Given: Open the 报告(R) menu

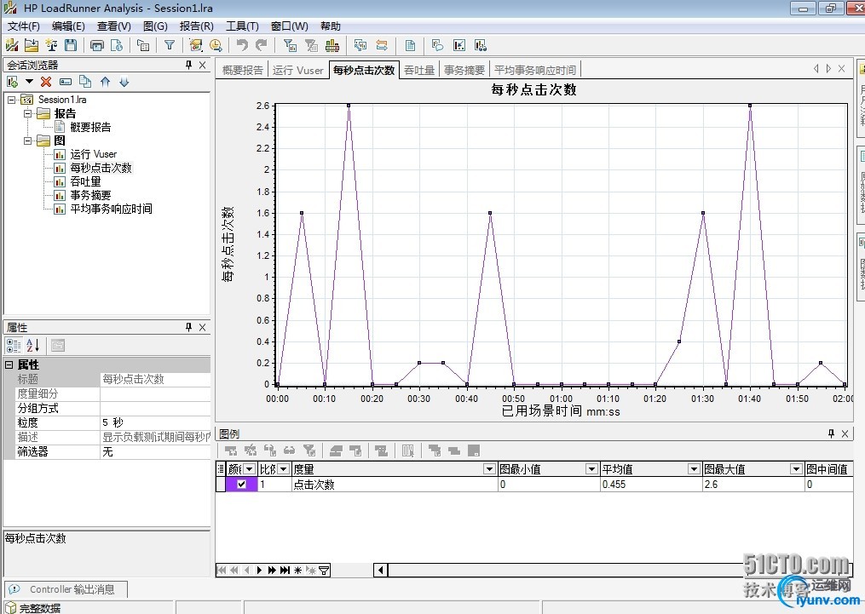Looking at the screenshot, I should click(x=196, y=26).
